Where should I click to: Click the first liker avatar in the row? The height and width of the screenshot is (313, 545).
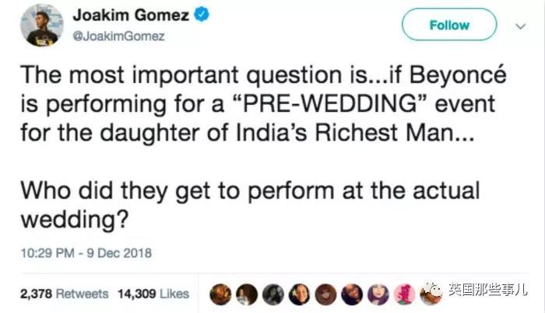point(220,292)
